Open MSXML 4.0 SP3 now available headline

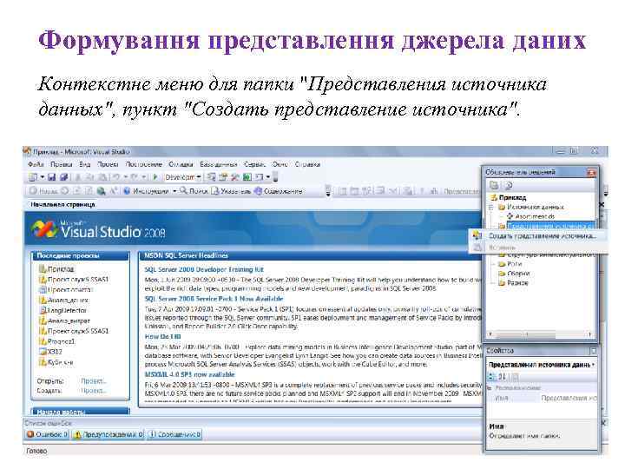pos(189,374)
